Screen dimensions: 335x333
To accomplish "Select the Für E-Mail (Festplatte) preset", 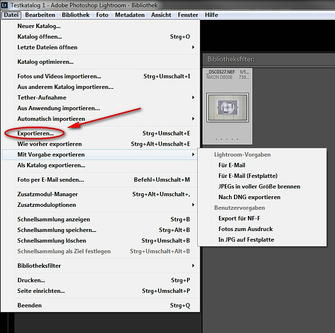I will click(262, 176).
